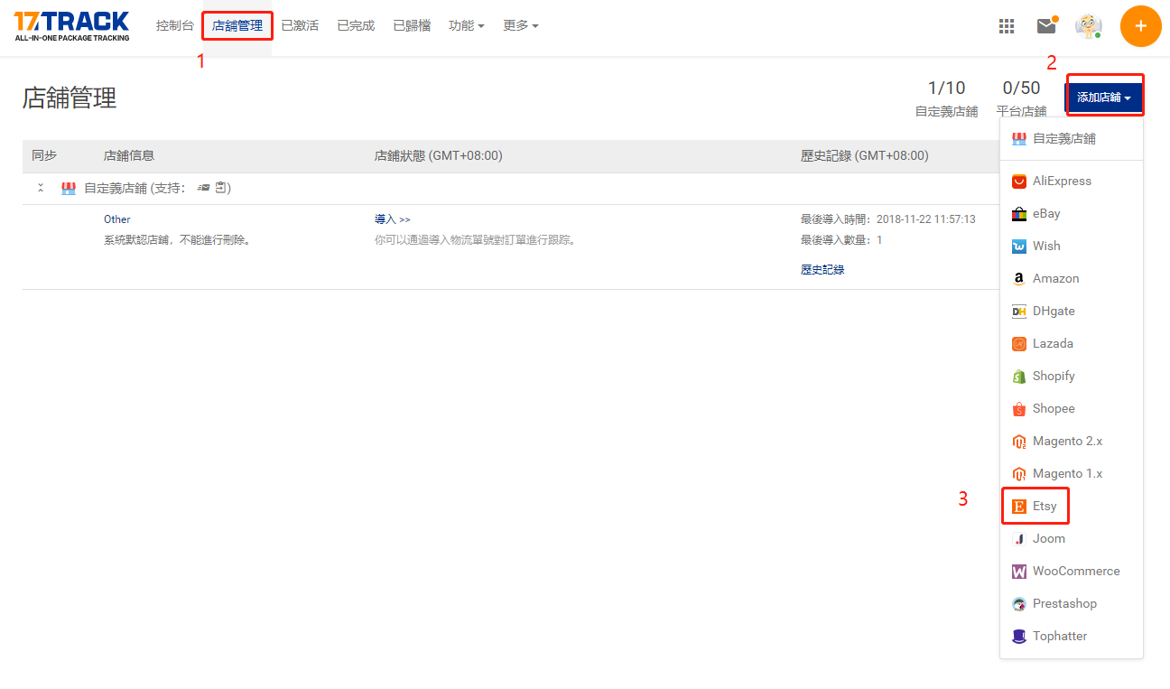Click 最後導入時間 timestamp text
1170x689 pixels.
pos(888,219)
